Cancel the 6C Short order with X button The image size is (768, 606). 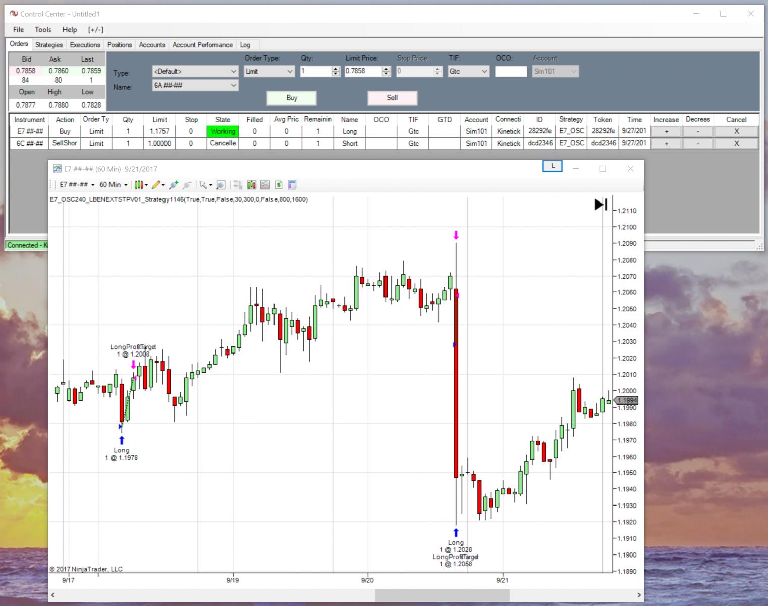[x=736, y=143]
